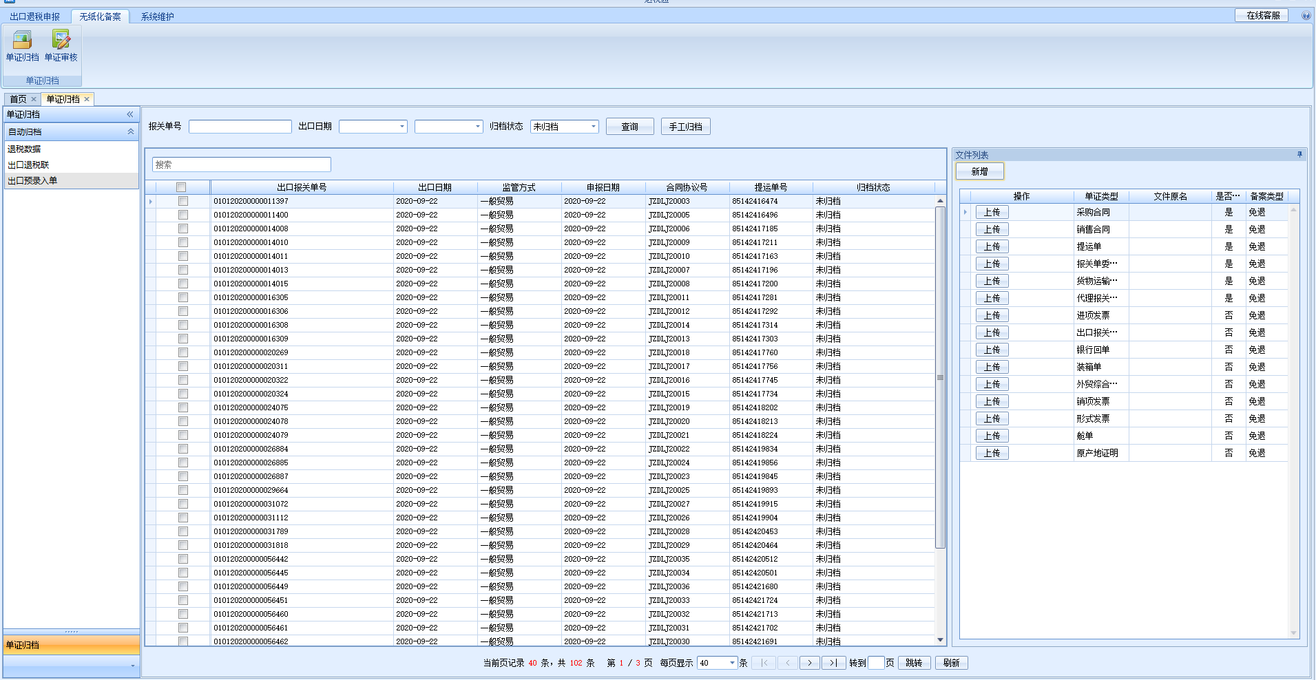1316x680 pixels.
Task: Click the 跳转 button
Action: 914,663
